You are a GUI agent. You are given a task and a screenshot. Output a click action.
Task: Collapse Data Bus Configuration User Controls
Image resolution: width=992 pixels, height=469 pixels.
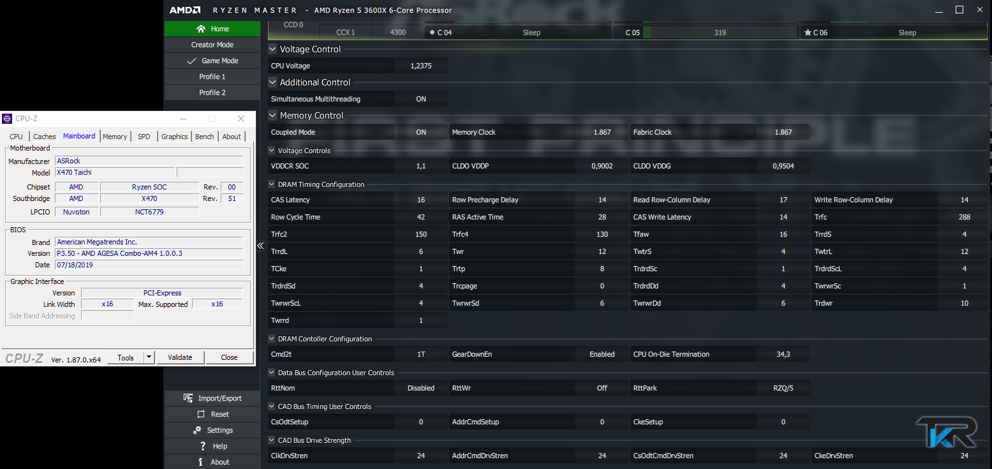(x=272, y=373)
